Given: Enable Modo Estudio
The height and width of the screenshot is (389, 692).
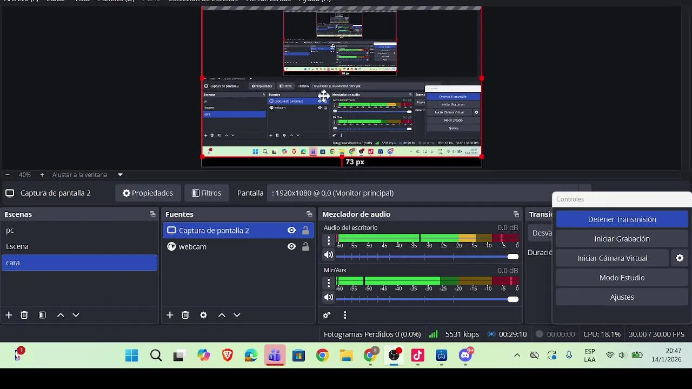Looking at the screenshot, I should pos(622,278).
